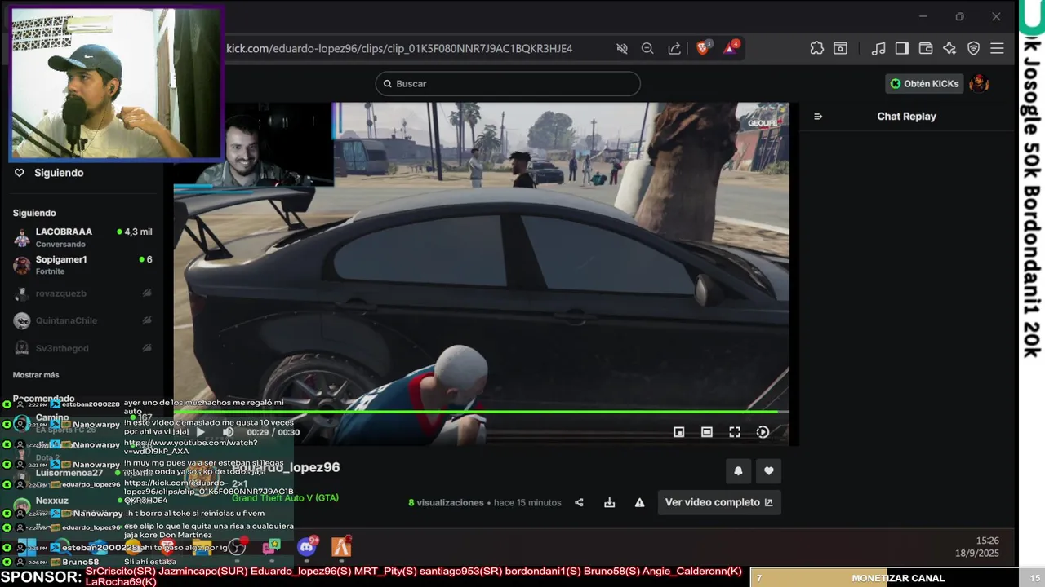Viewport: 1045px width, 587px height.
Task: Toggle picture-in-picture mini player
Action: pos(678,432)
